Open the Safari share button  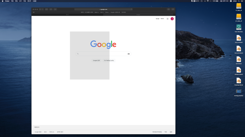(168, 9)
